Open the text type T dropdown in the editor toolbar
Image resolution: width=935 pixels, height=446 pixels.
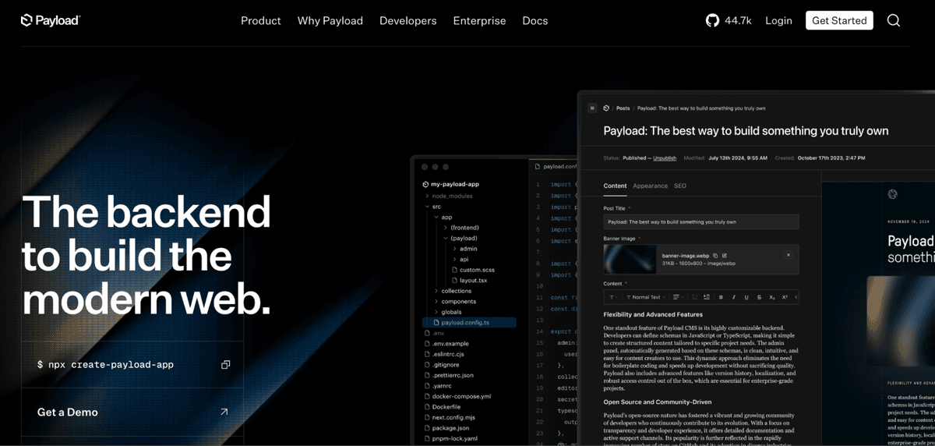tap(612, 297)
